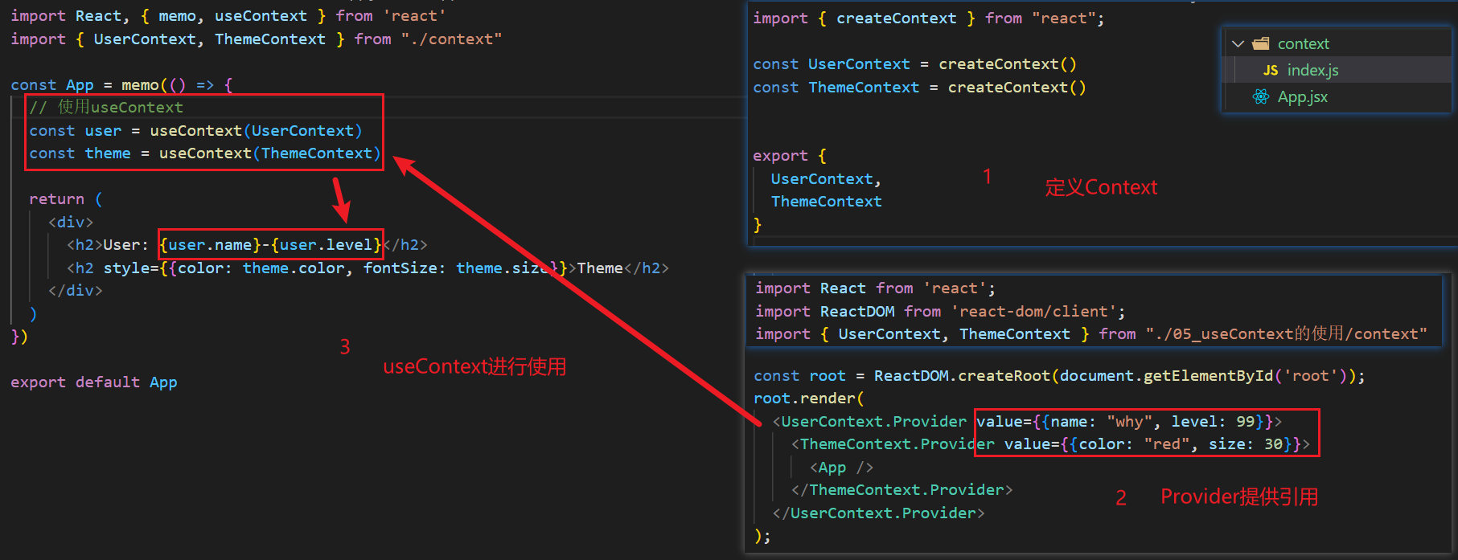Image resolution: width=1458 pixels, height=560 pixels.
Task: Open the App.jsx file name
Action: pos(1303,96)
